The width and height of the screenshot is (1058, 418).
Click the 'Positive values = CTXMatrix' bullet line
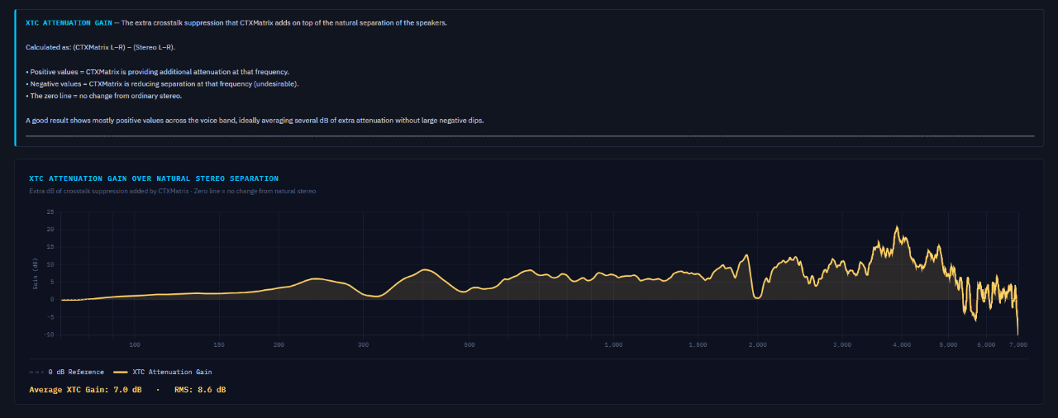tap(157, 72)
